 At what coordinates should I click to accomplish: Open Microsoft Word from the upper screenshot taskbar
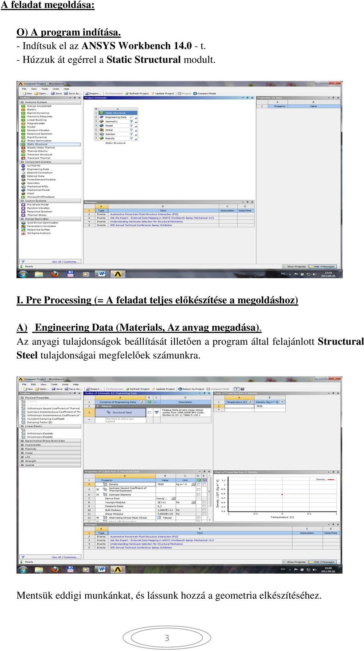pyautogui.click(x=102, y=274)
